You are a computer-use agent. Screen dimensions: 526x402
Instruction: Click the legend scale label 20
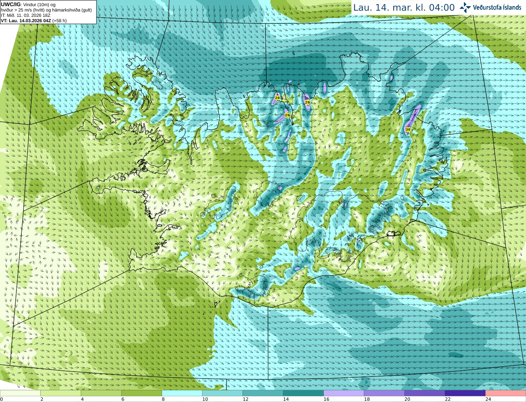tap(407, 399)
